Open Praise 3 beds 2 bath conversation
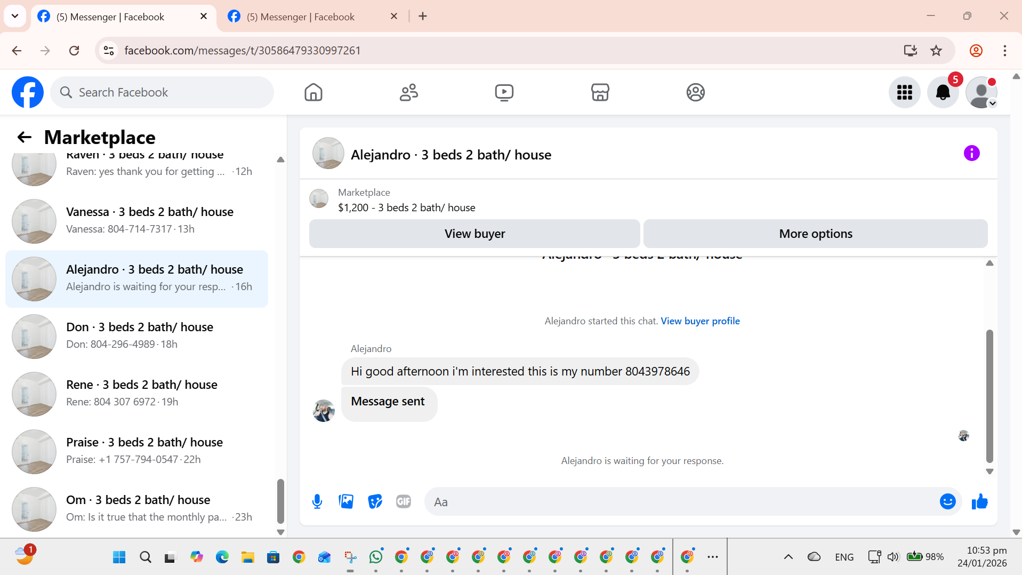 [136, 451]
